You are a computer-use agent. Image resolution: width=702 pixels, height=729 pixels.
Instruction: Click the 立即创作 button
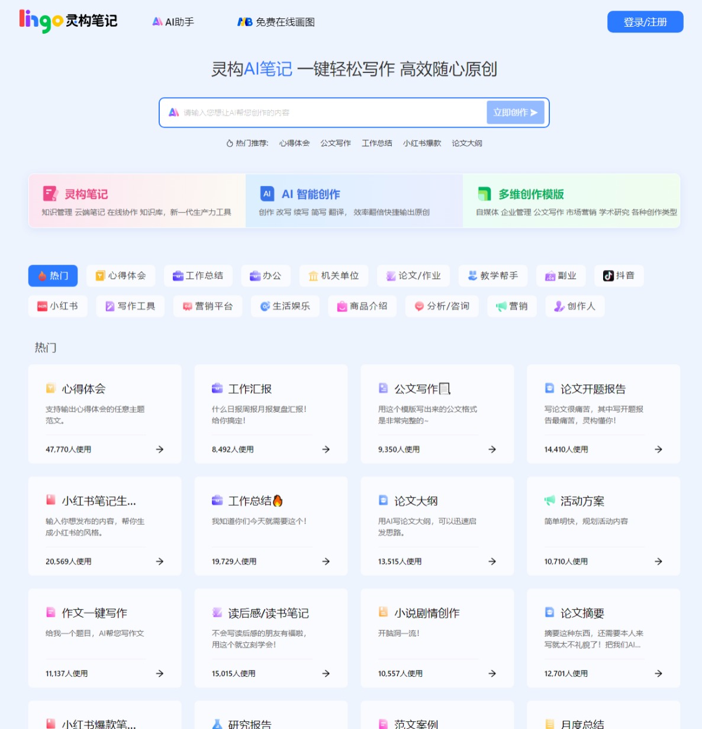click(x=514, y=112)
